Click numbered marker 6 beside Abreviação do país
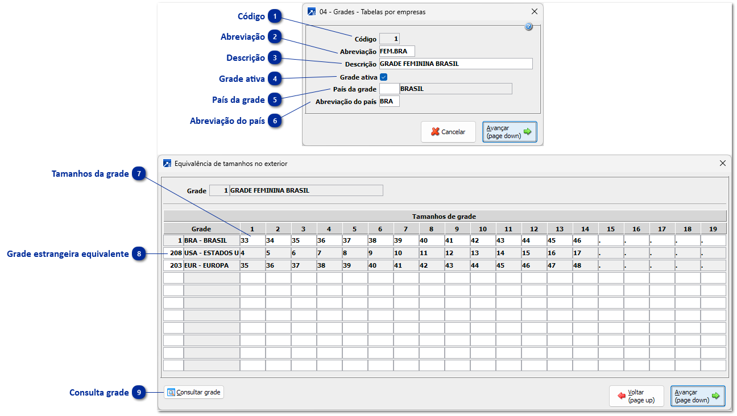 point(275,120)
